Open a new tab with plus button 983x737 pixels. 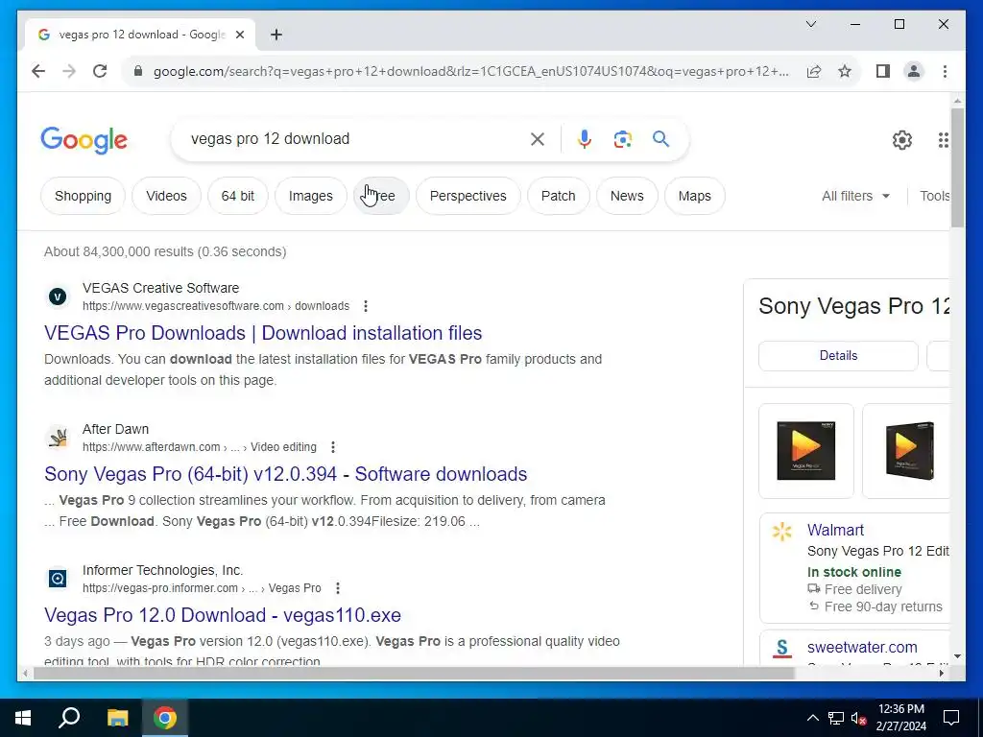pyautogui.click(x=276, y=35)
